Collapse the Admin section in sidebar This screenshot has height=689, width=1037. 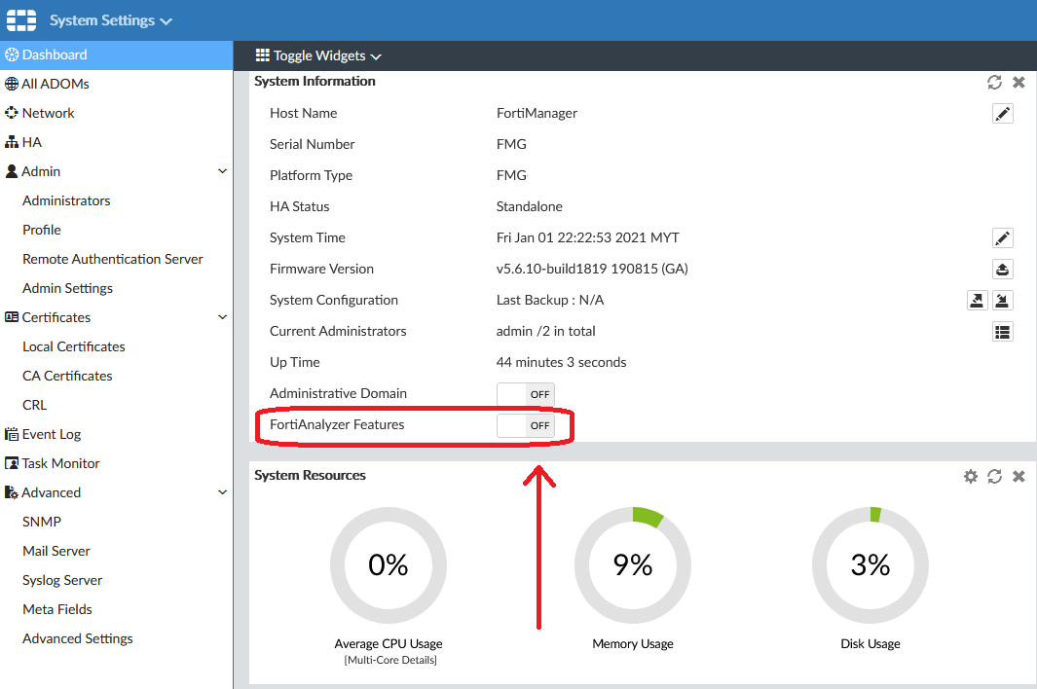(x=222, y=171)
